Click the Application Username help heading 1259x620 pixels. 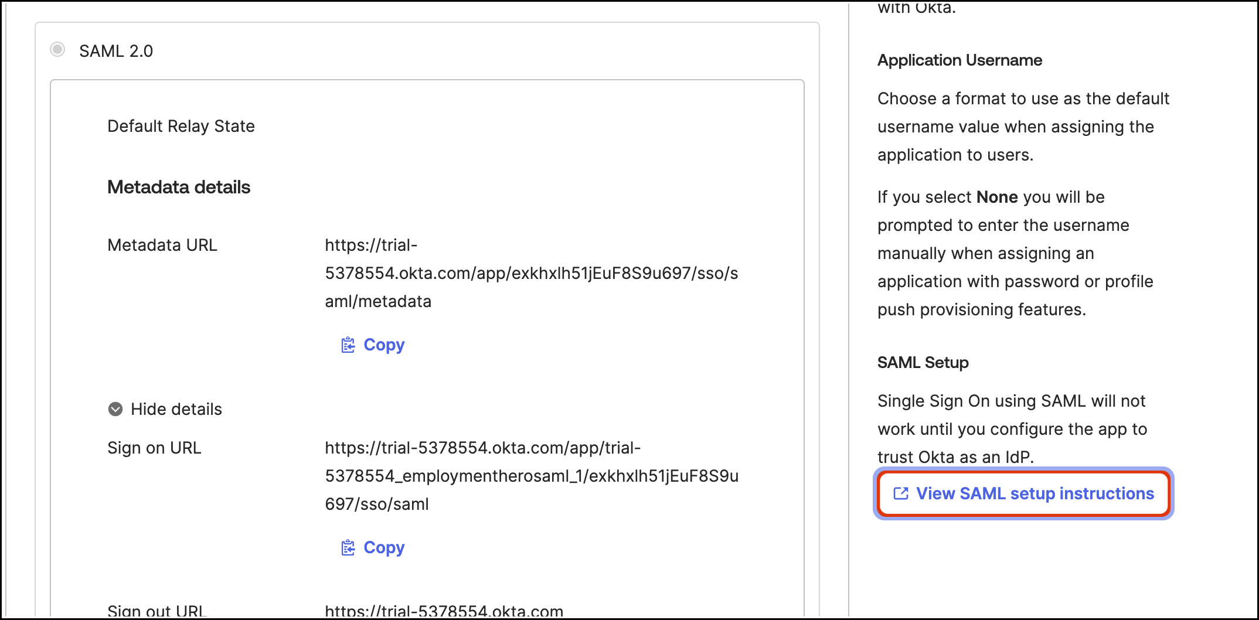click(x=959, y=60)
